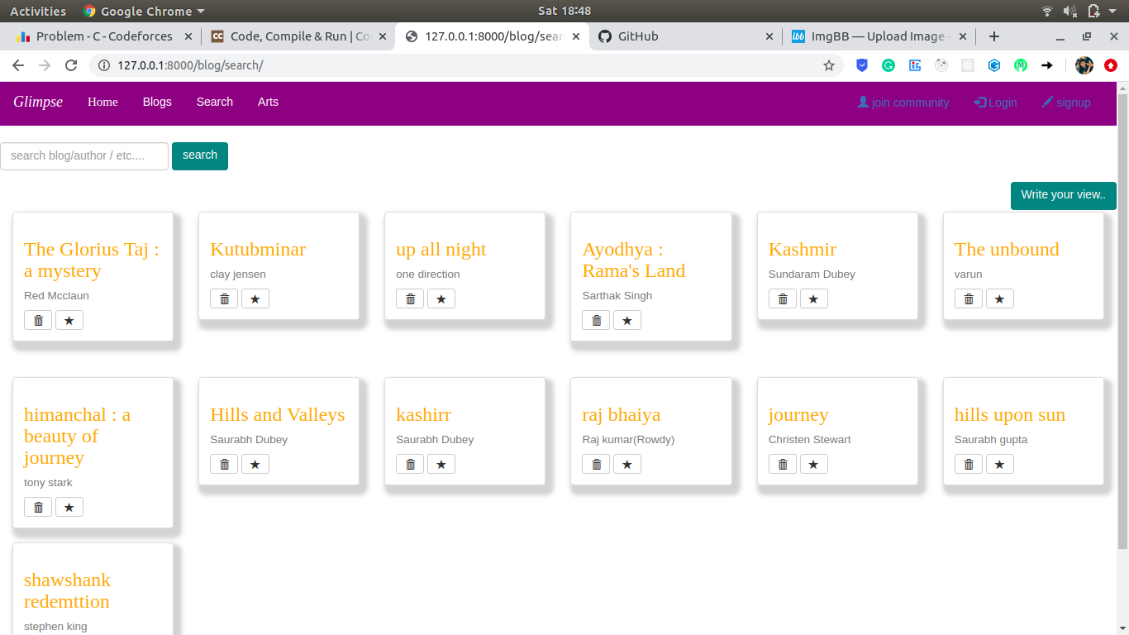Open the Google Chrome app menu

point(144,11)
